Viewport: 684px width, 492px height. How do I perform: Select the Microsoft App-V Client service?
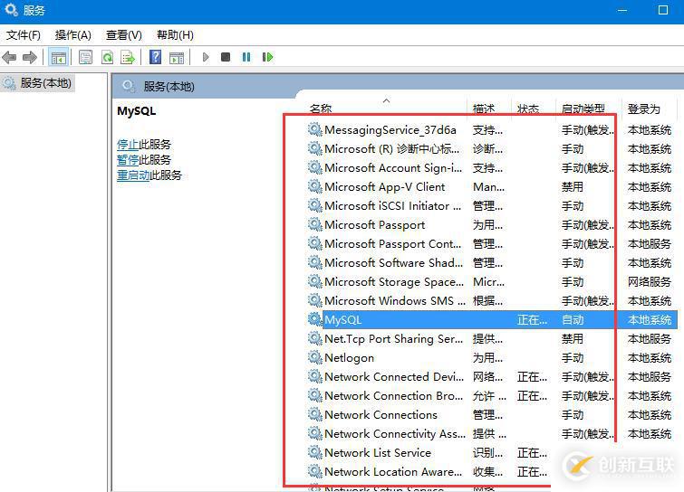[x=492, y=187]
